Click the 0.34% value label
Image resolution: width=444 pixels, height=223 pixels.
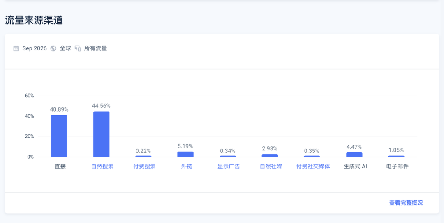pyautogui.click(x=228, y=151)
